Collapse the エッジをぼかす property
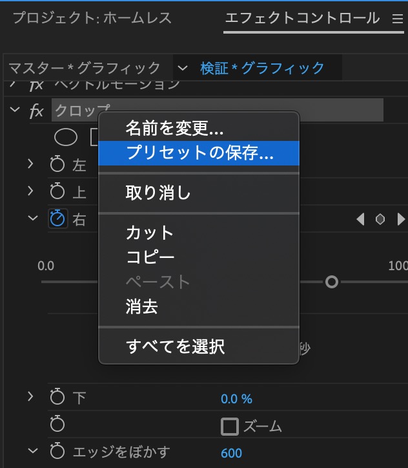 (31, 451)
